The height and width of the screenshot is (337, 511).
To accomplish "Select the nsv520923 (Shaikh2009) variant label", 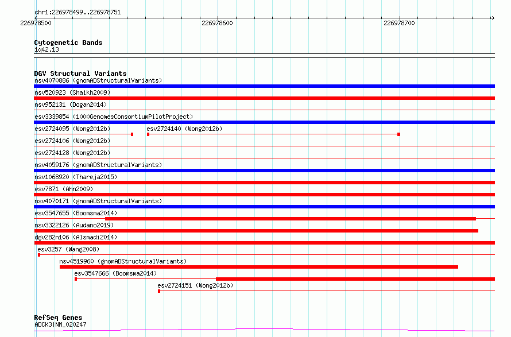I will [x=72, y=92].
